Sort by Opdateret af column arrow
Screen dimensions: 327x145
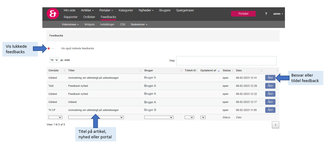(219, 71)
